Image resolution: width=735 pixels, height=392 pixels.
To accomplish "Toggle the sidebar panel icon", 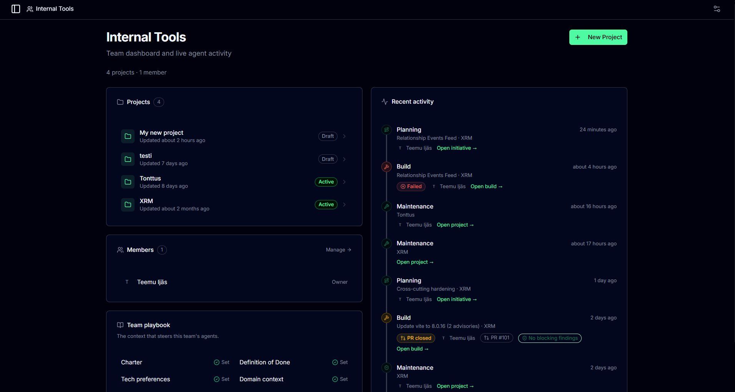I will tap(16, 9).
